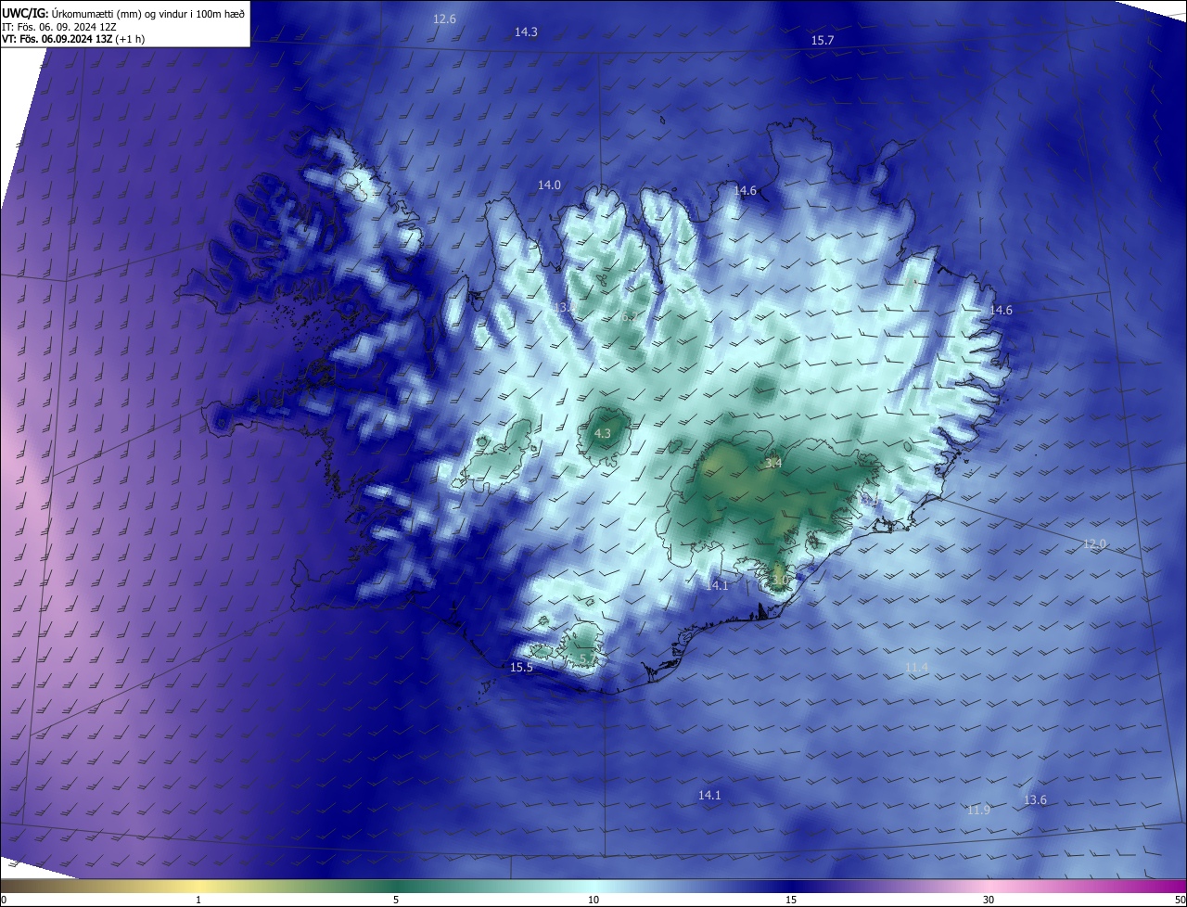The height and width of the screenshot is (907, 1187).
Task: Click the 13.6 value label
Action: coord(1035,800)
